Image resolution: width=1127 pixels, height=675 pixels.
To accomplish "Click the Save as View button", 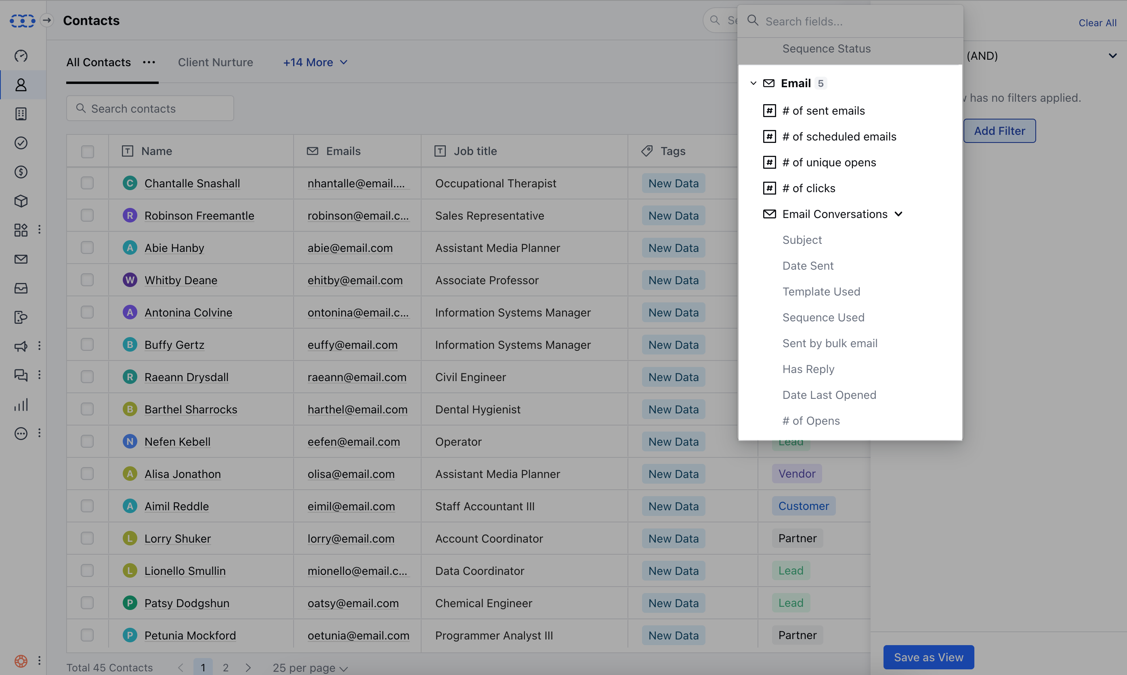I will pos(928,657).
